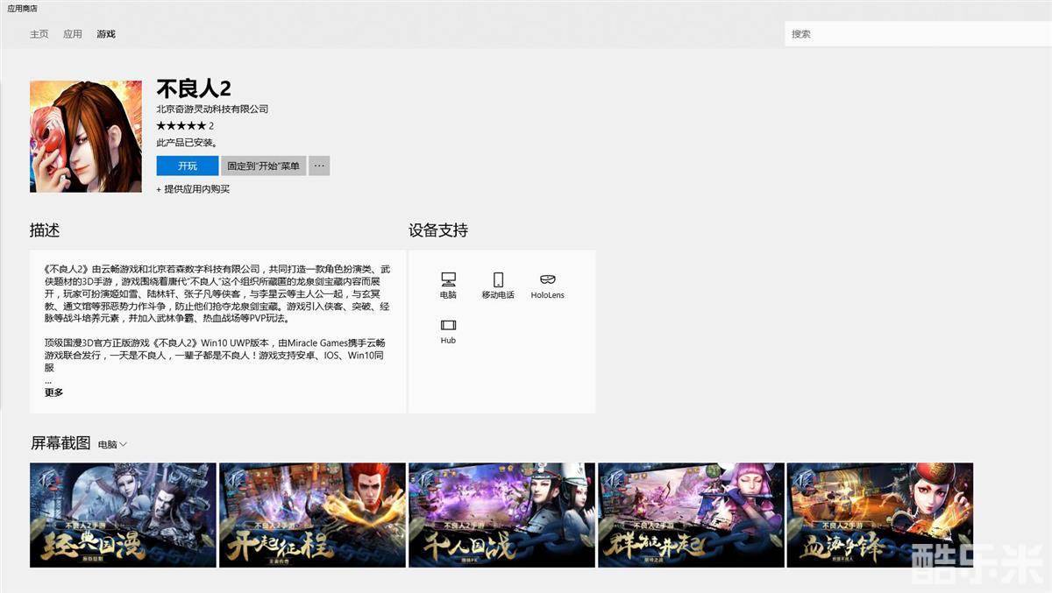Screen dimensions: 1052x593
Task: Go to the 主页 home tab
Action: [39, 34]
